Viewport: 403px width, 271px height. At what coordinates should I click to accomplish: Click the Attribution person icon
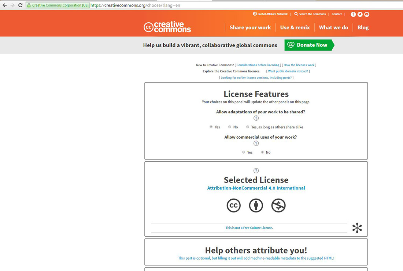256,205
